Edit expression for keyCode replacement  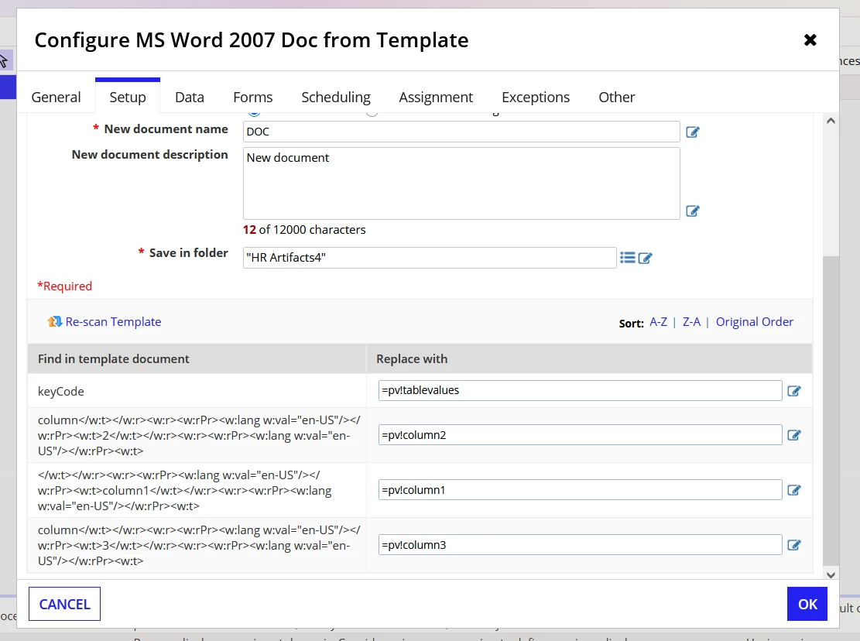click(794, 391)
